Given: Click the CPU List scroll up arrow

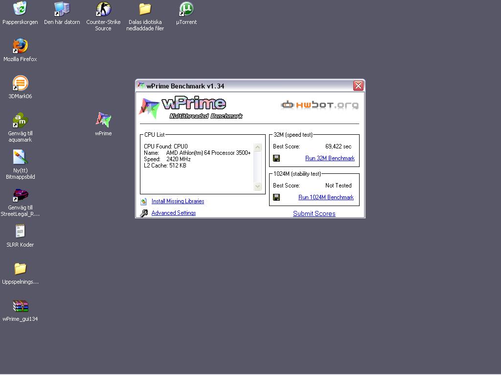Looking at the screenshot, I should tap(257, 147).
